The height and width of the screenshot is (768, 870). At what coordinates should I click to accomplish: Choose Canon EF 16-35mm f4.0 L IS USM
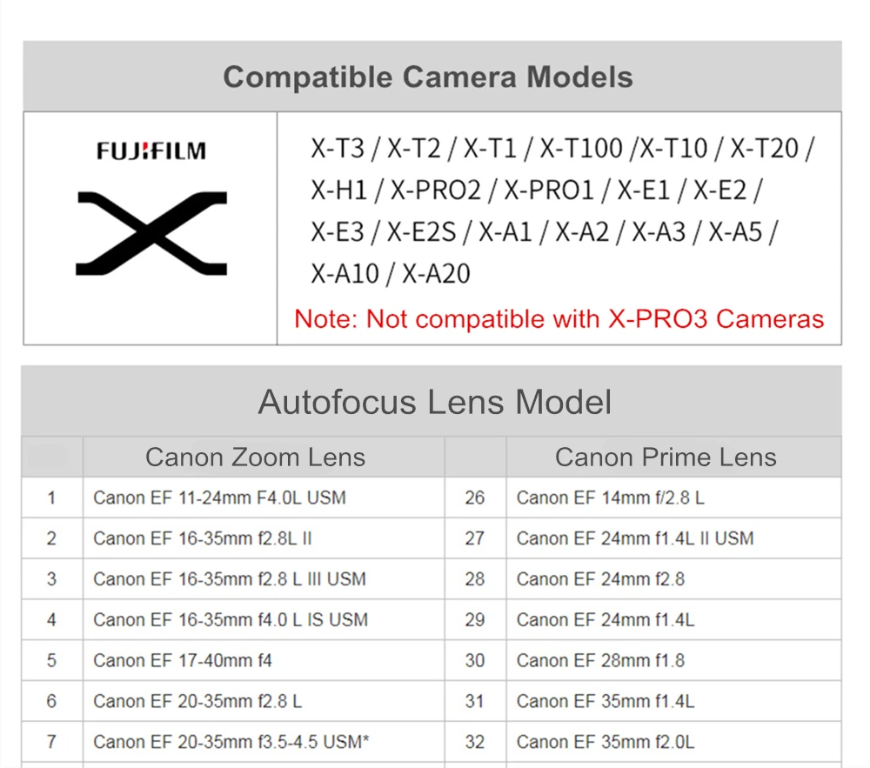click(231, 620)
